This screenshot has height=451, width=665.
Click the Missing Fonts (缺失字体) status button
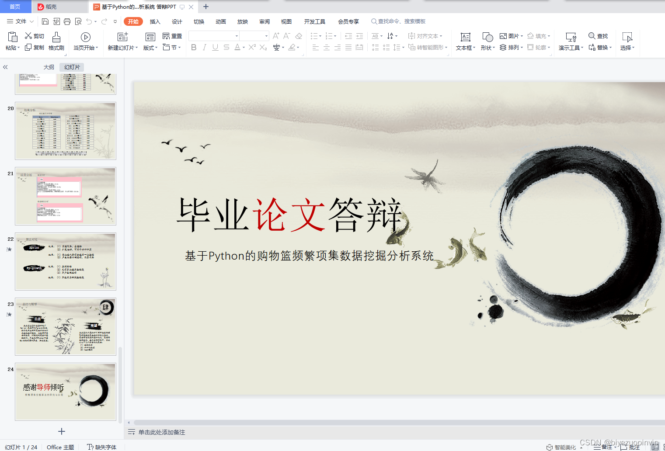pos(102,447)
